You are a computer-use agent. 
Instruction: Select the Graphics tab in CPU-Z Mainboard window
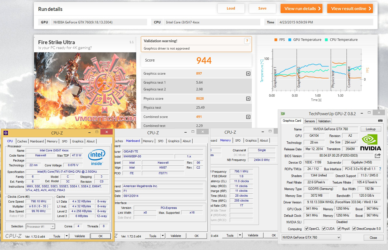174,141
